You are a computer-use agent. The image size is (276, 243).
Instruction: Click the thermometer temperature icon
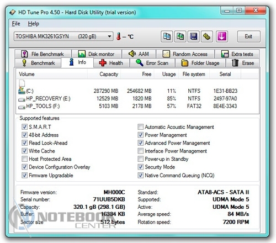[119, 36]
